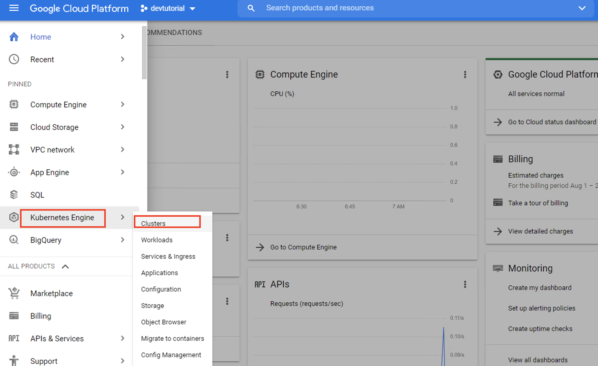The image size is (598, 366).
Task: Click the Billing card header icon
Action: pyautogui.click(x=498, y=159)
